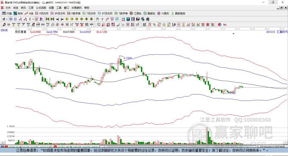Open the T四方形 time square

[x=89, y=14]
